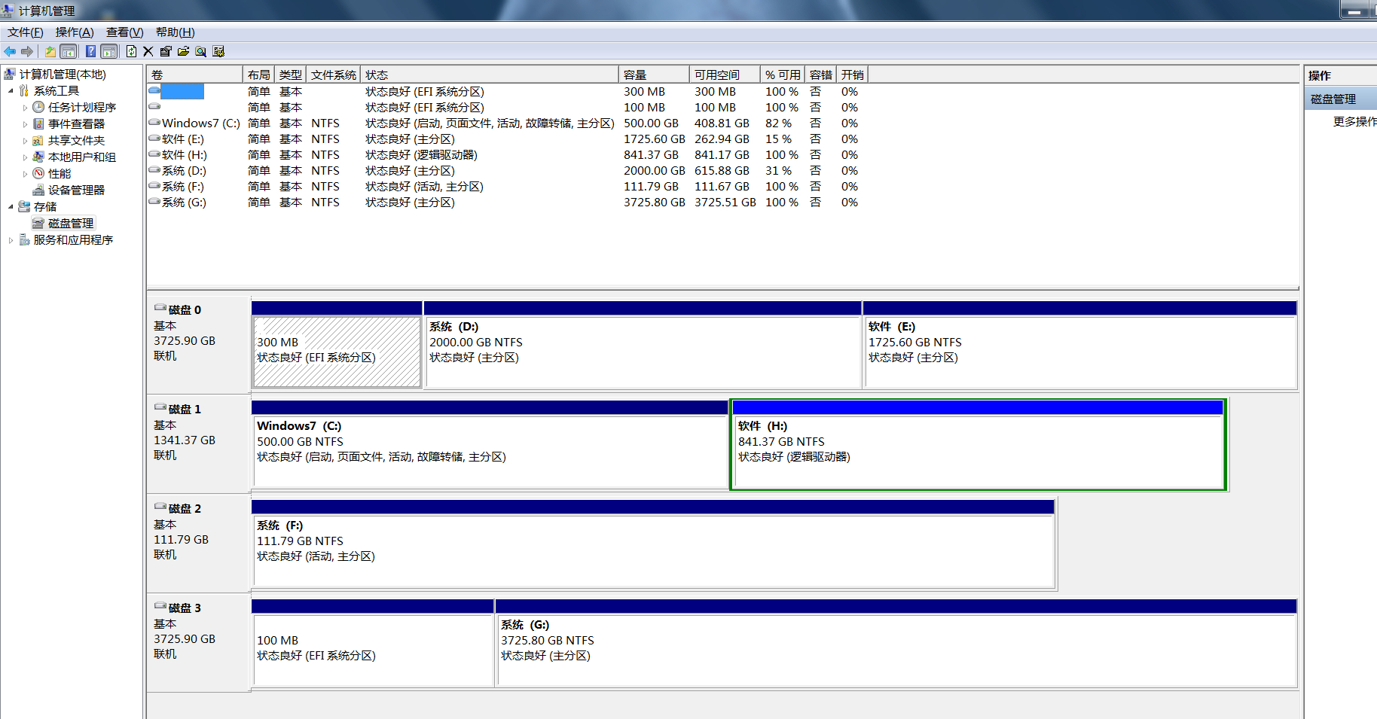Select 设备管理器 in the left tree
1377x719 pixels.
[76, 190]
